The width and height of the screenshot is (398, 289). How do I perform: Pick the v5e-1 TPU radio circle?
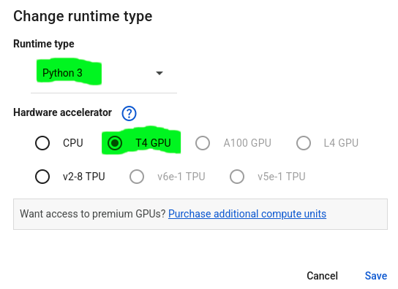coord(237,177)
